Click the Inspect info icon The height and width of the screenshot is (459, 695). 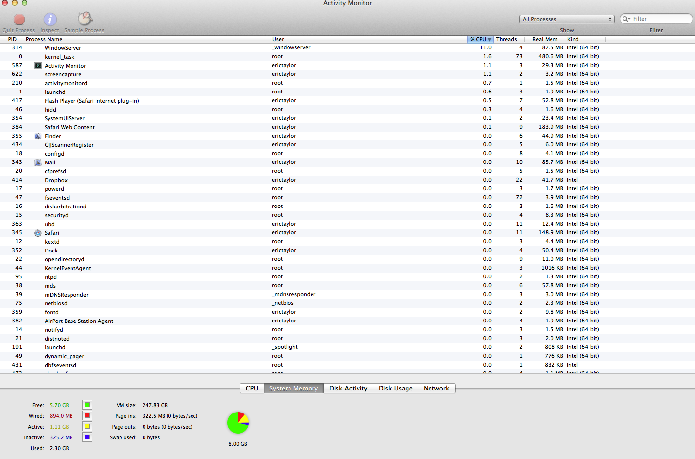click(50, 20)
